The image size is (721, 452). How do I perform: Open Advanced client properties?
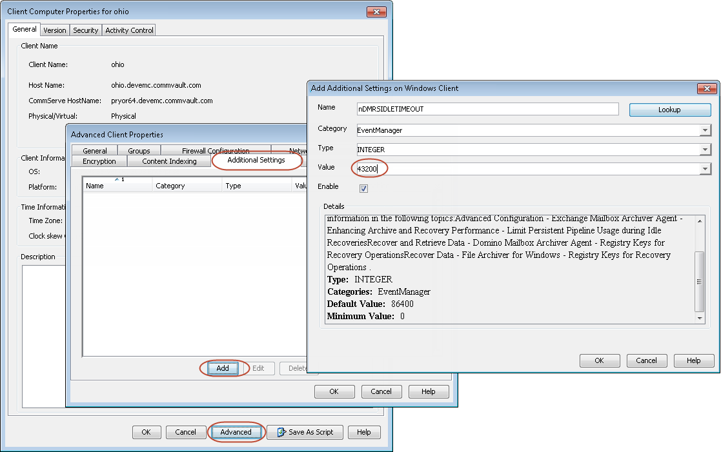(x=236, y=432)
